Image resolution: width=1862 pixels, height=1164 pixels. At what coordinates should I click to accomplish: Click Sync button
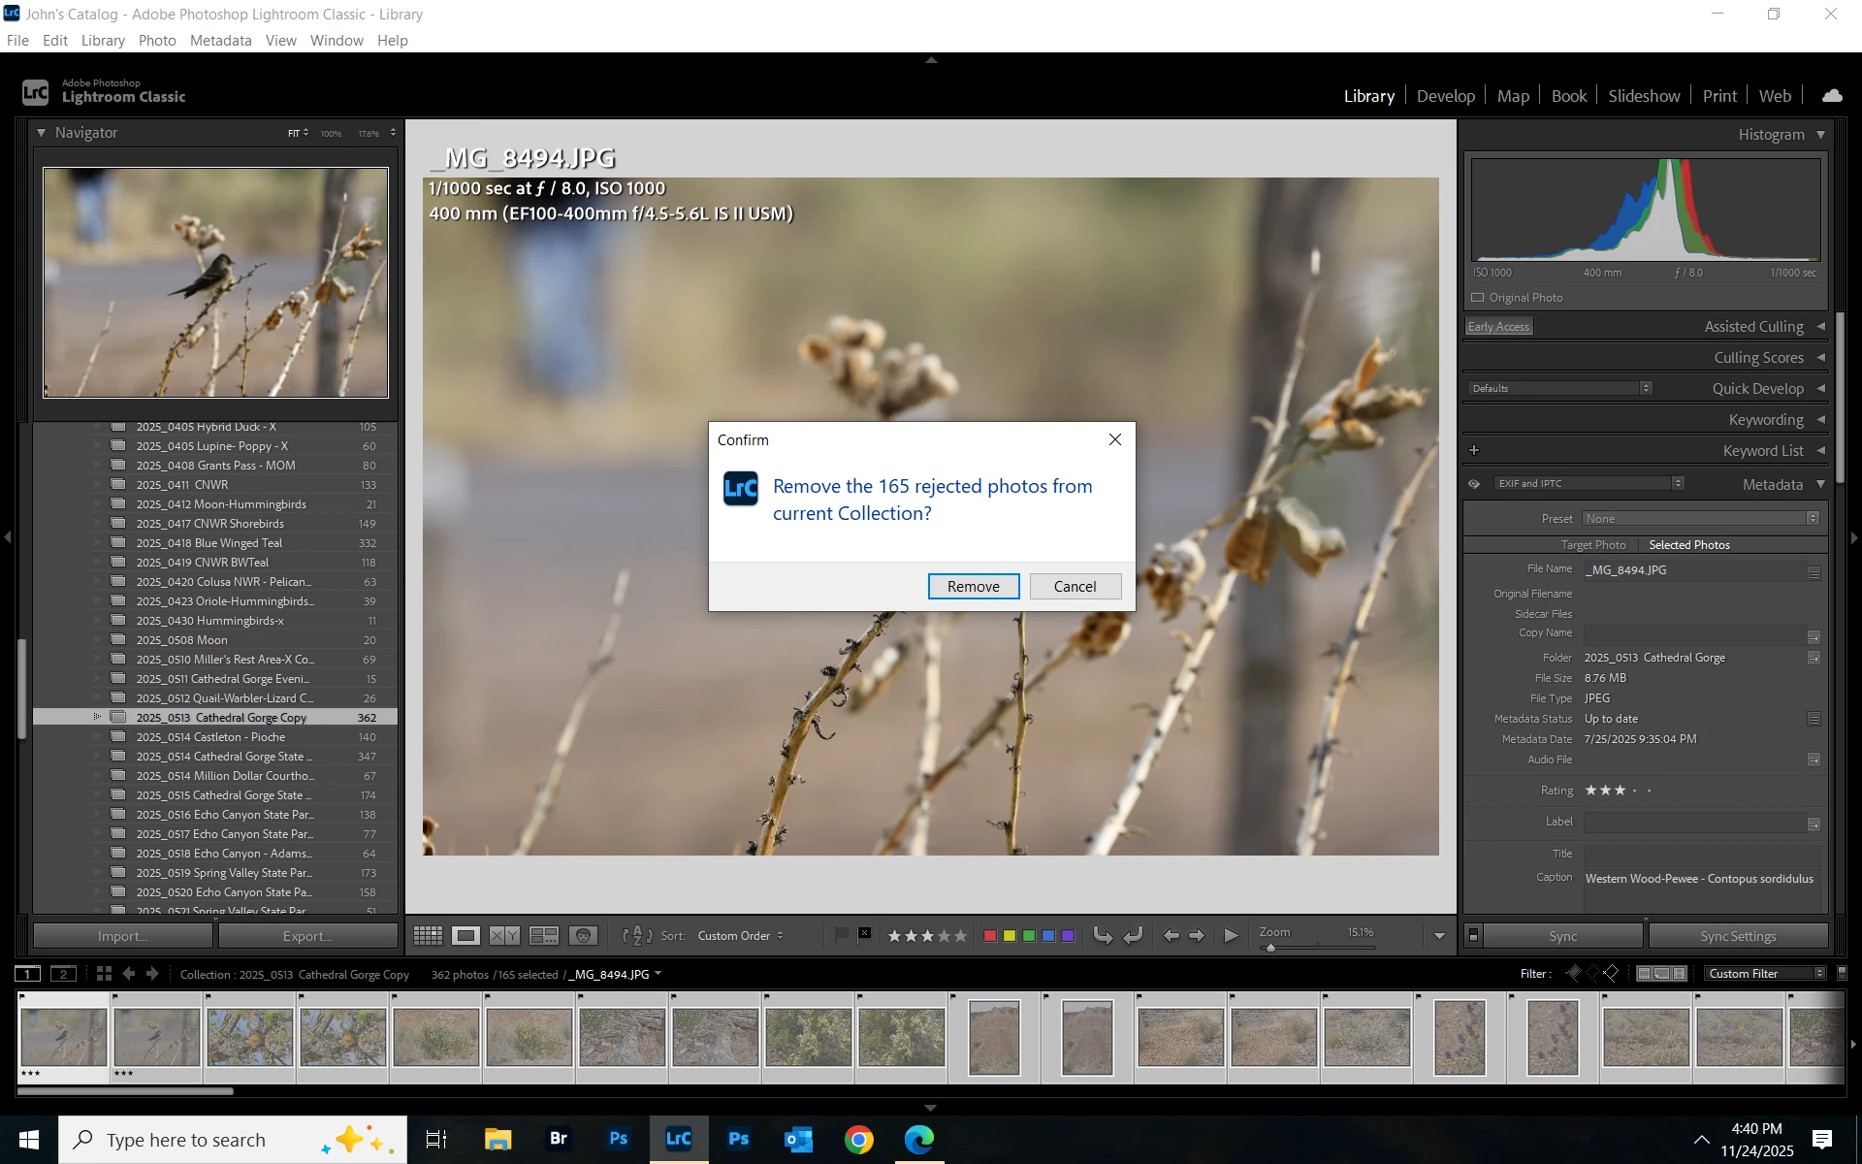click(1563, 936)
